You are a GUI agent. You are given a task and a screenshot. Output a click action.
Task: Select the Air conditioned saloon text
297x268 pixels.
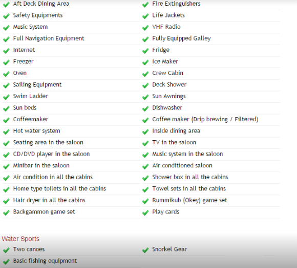pyautogui.click(x=182, y=165)
